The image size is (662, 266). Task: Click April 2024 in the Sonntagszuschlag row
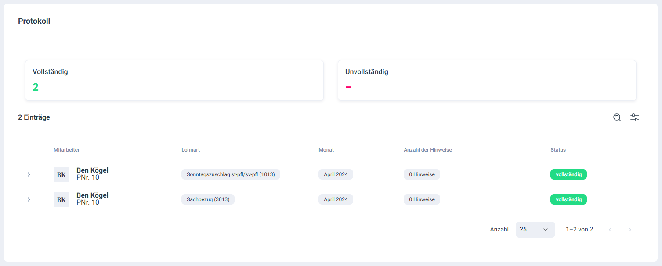pos(336,174)
